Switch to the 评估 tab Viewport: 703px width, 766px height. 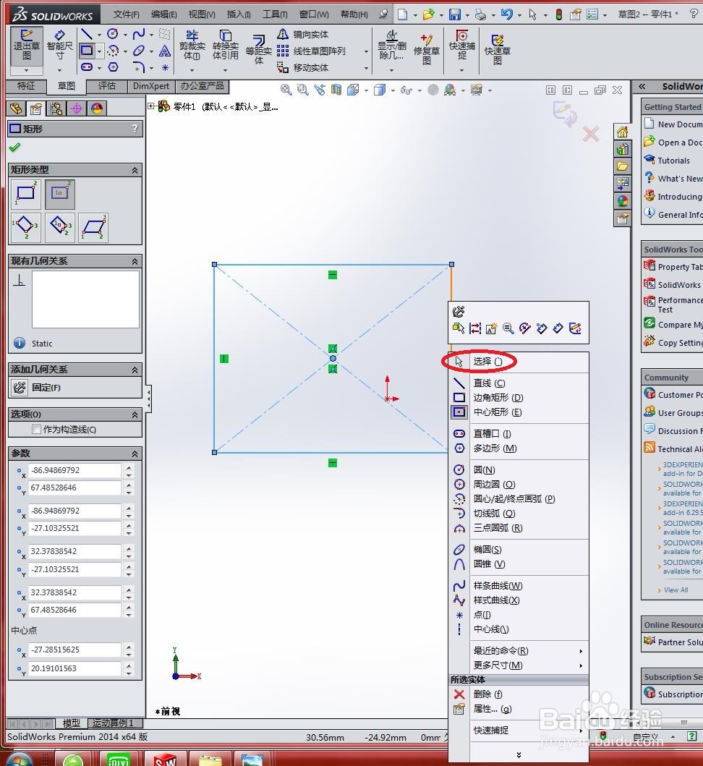tap(106, 87)
